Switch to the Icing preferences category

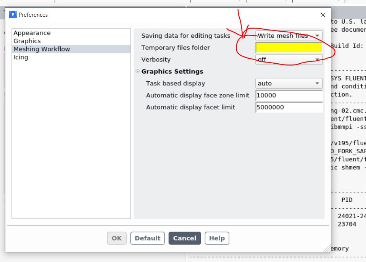[21, 57]
